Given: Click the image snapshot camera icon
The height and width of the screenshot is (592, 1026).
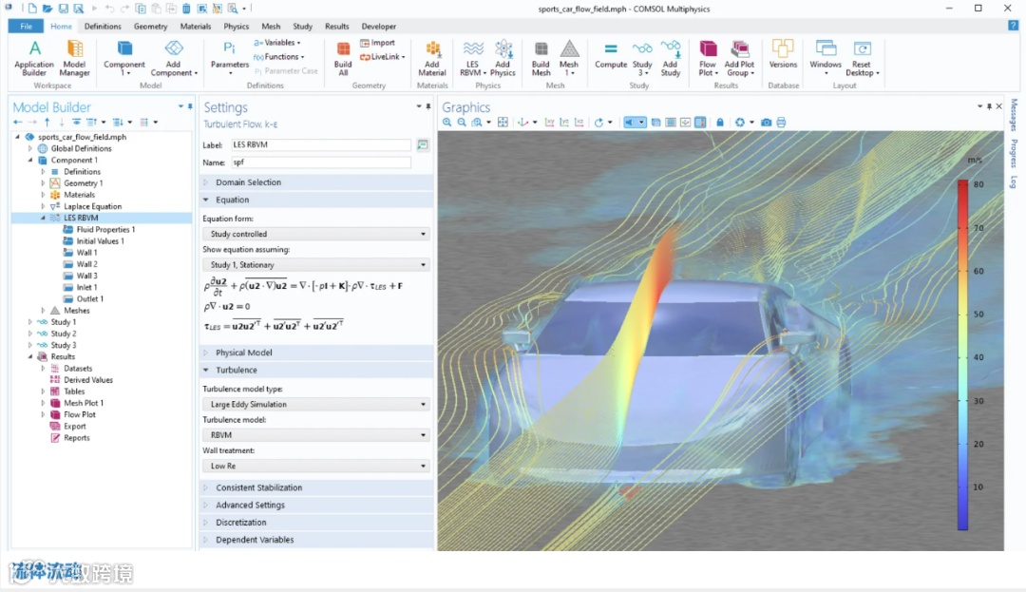Looking at the screenshot, I should click(766, 123).
